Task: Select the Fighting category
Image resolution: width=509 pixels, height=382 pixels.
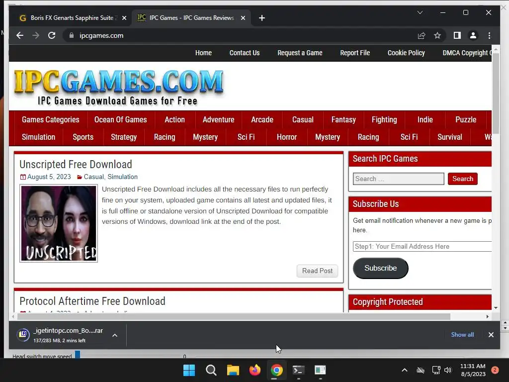Action: 384,119
